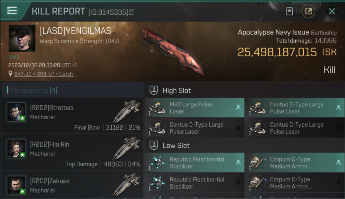Select the unhighlighted Corpum C-Type Medium Armor module

pos(295,183)
